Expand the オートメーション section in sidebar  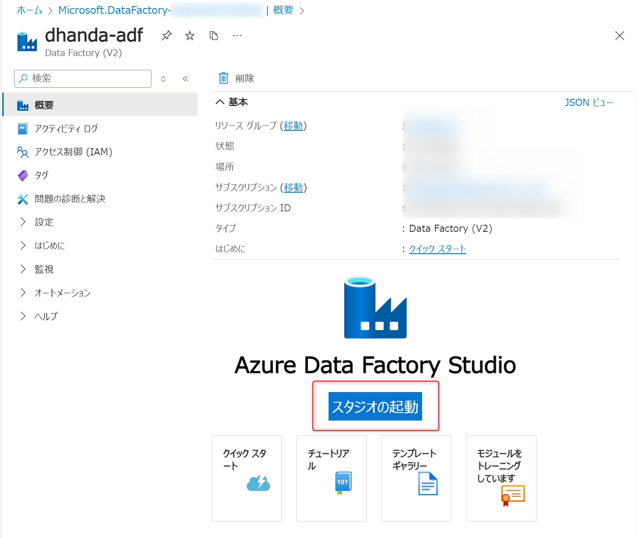[23, 293]
